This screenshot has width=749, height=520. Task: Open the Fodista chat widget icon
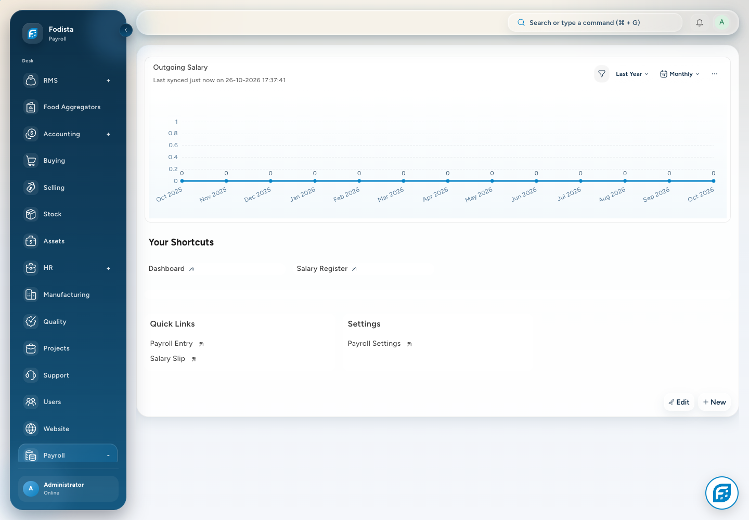[722, 493]
